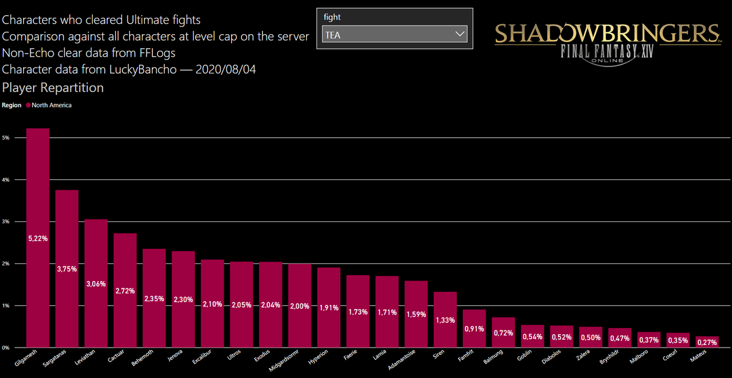Click the fight slicer header label
Screen dimensions: 732x378
tap(332, 18)
